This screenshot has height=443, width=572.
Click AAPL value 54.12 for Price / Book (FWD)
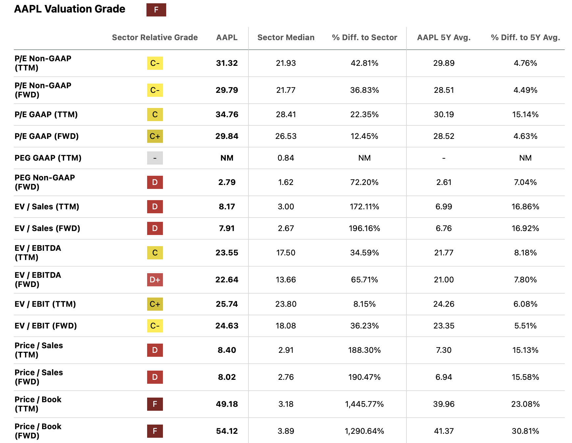(x=227, y=431)
